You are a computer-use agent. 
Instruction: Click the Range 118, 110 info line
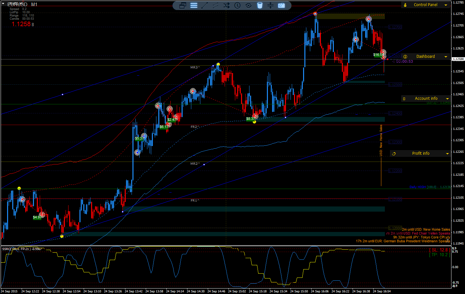pos(22,16)
